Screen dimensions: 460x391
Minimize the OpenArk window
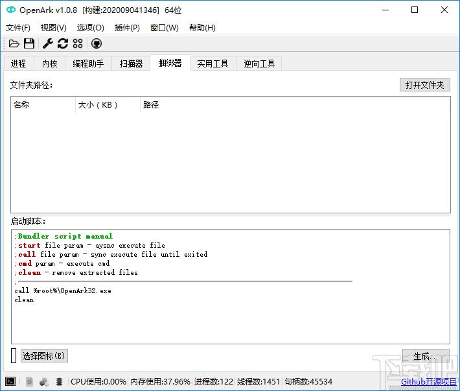click(385, 10)
